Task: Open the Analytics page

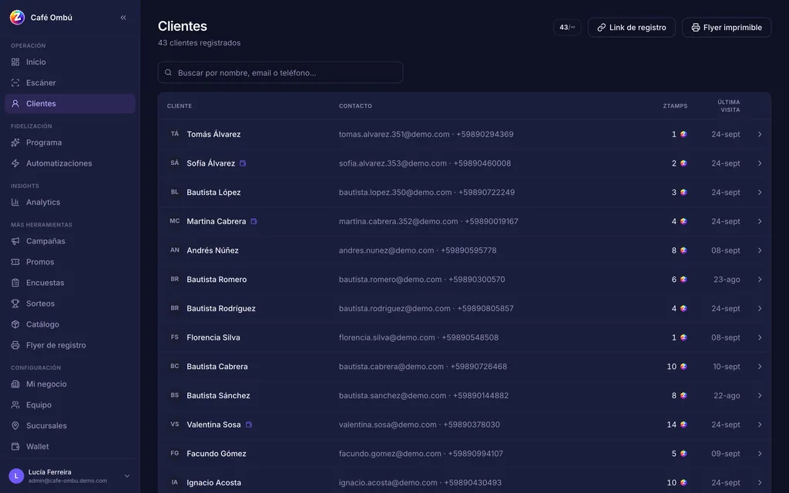Action: (70, 203)
